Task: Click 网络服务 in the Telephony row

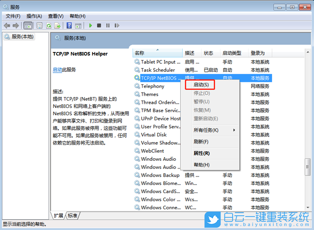Action: pos(260,86)
